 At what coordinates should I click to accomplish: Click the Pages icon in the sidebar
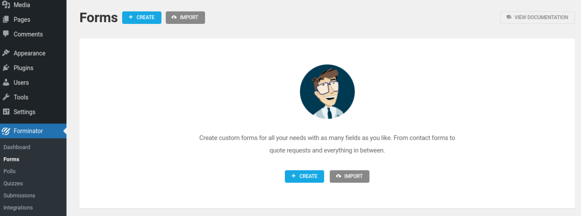click(6, 19)
